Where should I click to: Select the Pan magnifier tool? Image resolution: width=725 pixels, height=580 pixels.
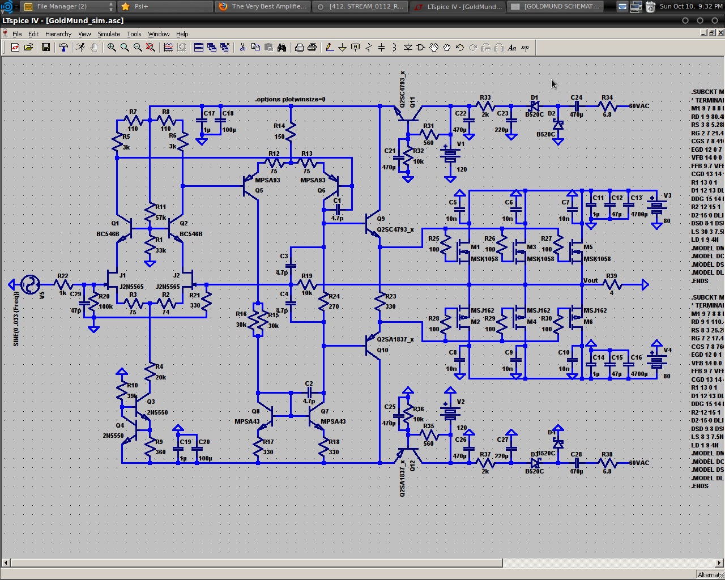click(x=125, y=48)
